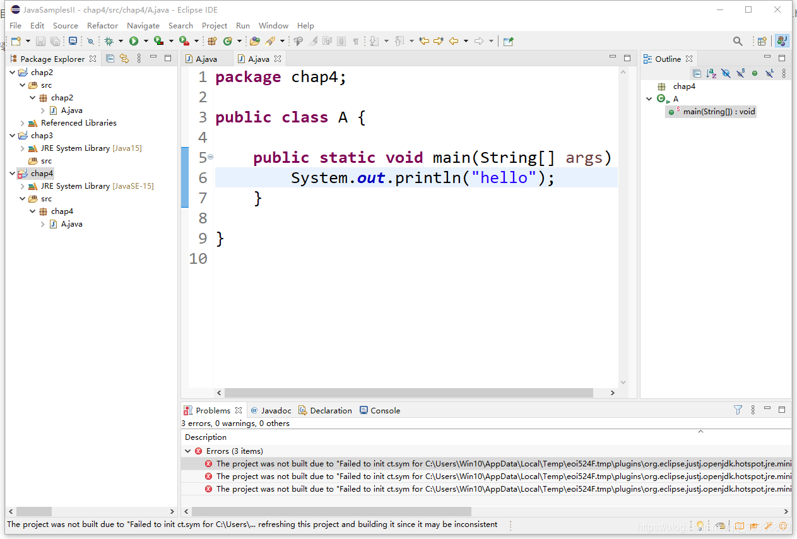Viewport: 797px width, 539px height.
Task: Switch to the Declaration tab
Action: coord(326,411)
